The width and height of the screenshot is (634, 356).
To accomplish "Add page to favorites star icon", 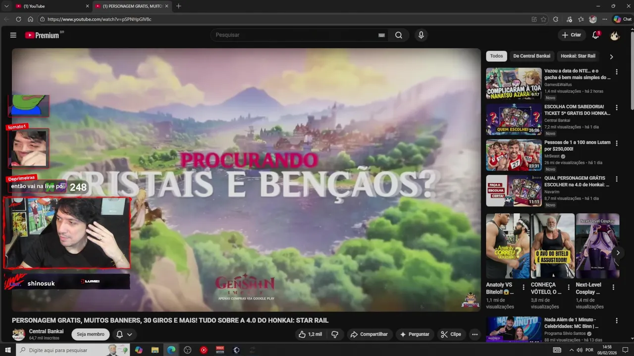I will click(543, 19).
